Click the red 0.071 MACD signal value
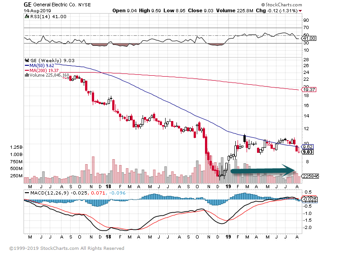338x258 pixels. click(98, 193)
